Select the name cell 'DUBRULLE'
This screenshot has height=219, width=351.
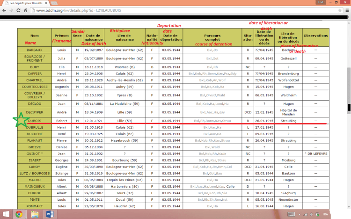pyautogui.click(x=35, y=127)
